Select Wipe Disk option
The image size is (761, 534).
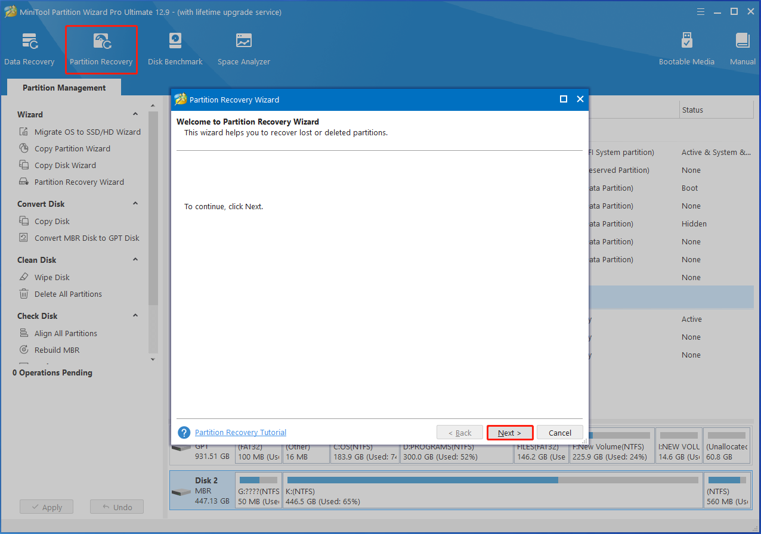52,277
